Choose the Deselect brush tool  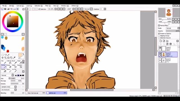click(20, 66)
